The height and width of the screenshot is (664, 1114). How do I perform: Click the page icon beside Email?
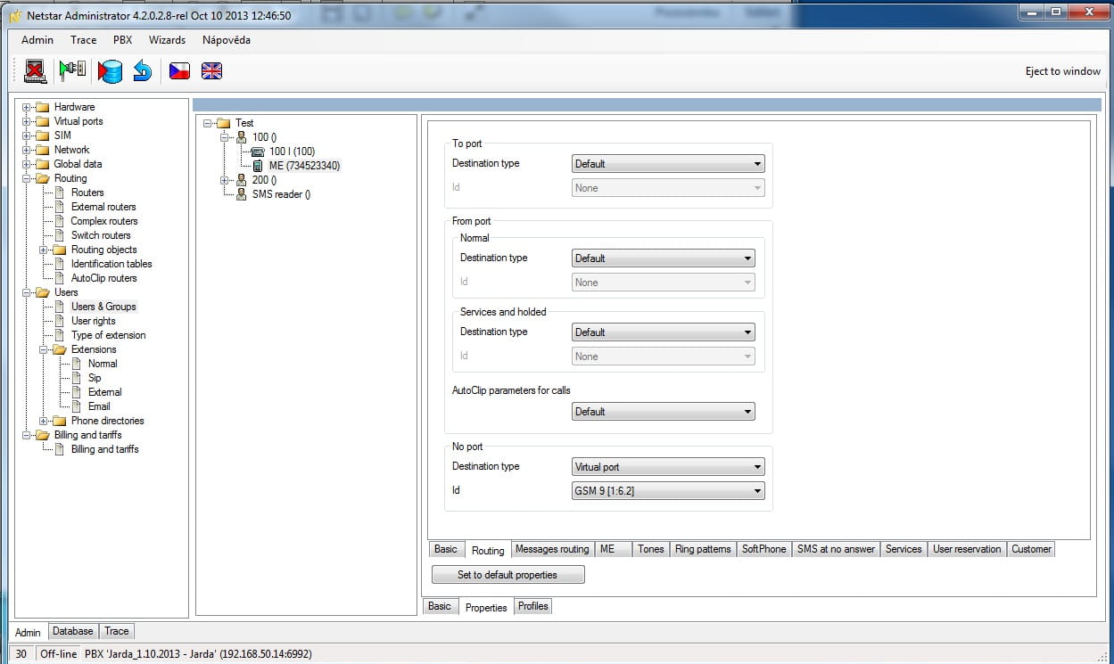(77, 406)
